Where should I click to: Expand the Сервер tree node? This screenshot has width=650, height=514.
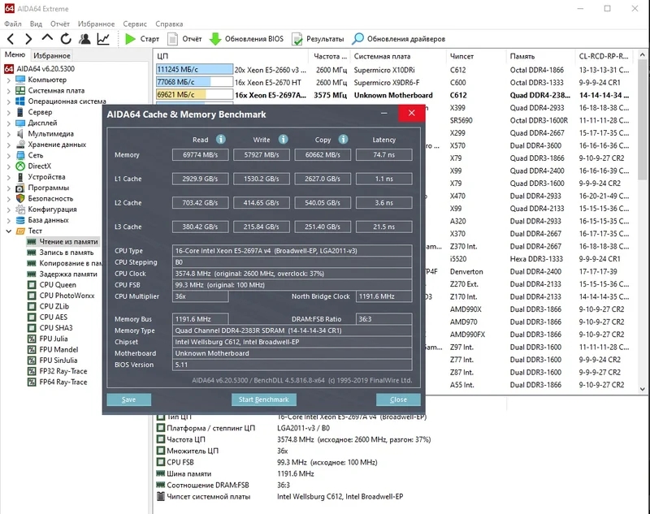(9, 112)
